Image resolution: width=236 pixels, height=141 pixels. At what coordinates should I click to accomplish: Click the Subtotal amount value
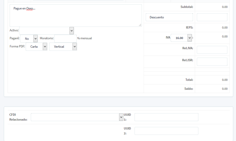coord(225,7)
